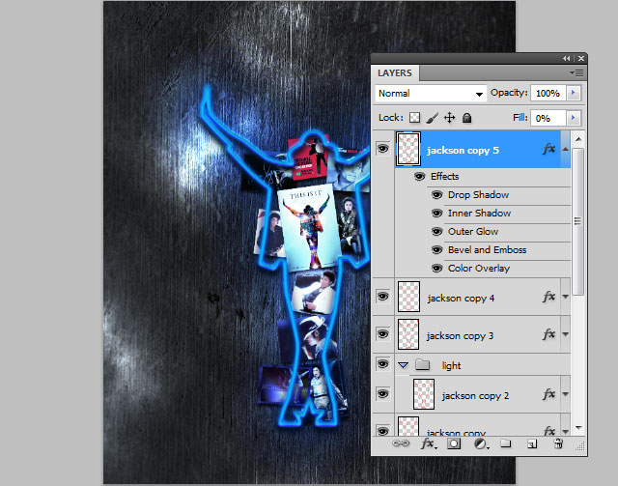618x486 pixels.
Task: Create a new group folder
Action: [506, 443]
